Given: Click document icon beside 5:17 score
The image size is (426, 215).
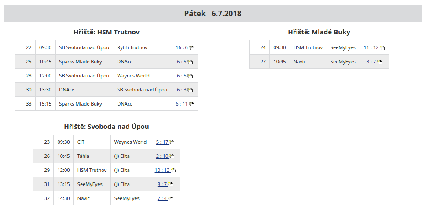Looking at the screenshot, I should click(x=172, y=142).
